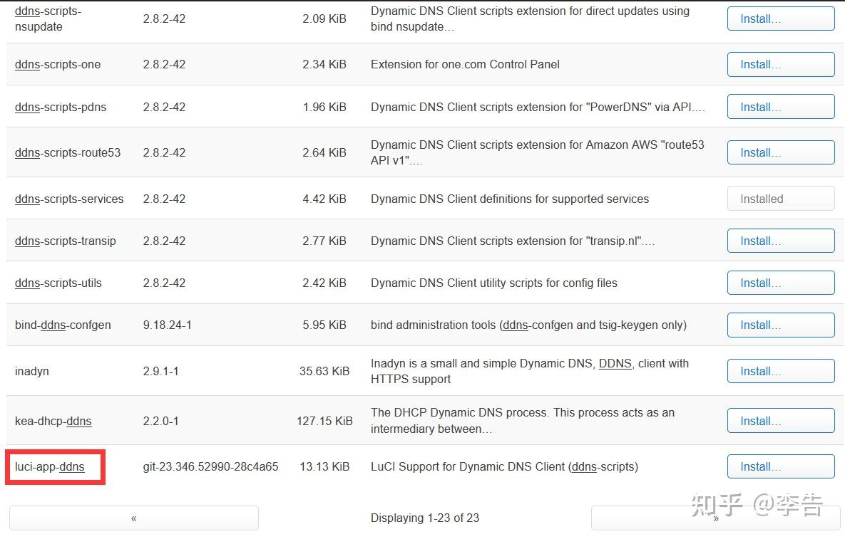Install ddns-scripts-utils package
The image size is (845, 539).
[x=780, y=283]
